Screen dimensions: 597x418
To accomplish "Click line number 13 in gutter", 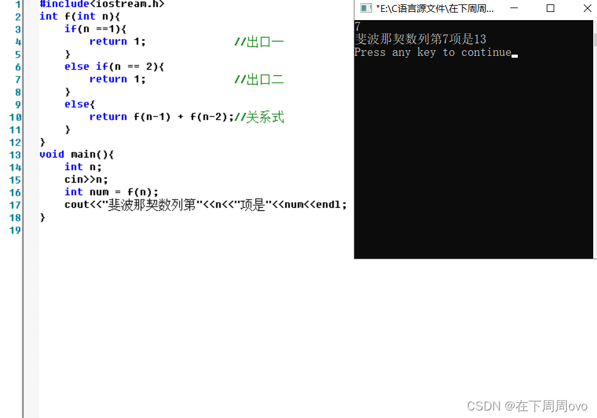I will pos(15,155).
